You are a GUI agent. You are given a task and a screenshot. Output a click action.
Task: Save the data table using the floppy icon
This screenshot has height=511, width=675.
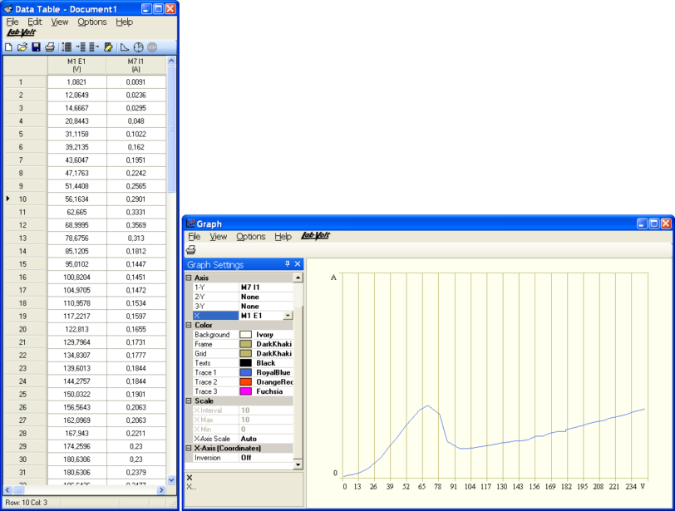[x=36, y=47]
